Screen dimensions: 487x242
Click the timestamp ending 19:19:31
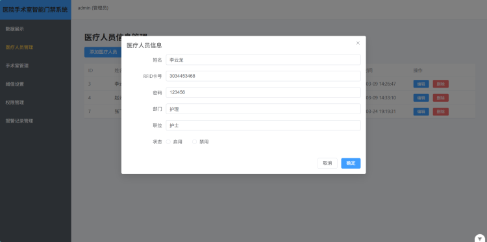(x=381, y=112)
